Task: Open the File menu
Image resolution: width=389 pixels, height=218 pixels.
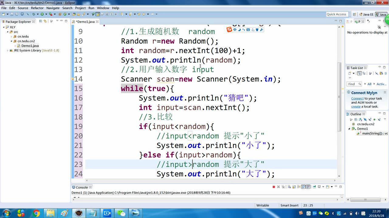Action: pos(4,8)
